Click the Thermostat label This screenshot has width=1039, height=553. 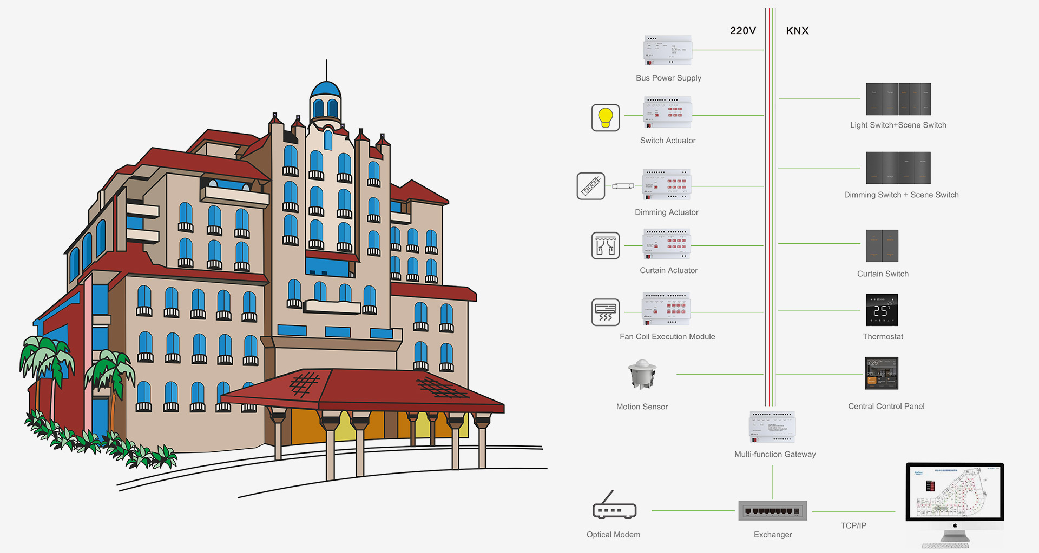point(883,336)
